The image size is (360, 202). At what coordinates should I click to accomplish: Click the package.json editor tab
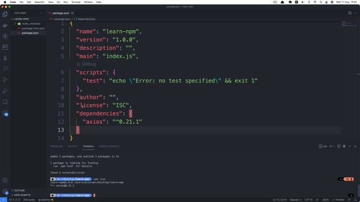[61, 13]
